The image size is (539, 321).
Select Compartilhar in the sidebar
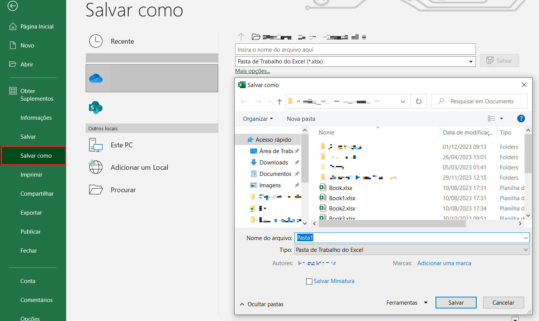pyautogui.click(x=37, y=194)
